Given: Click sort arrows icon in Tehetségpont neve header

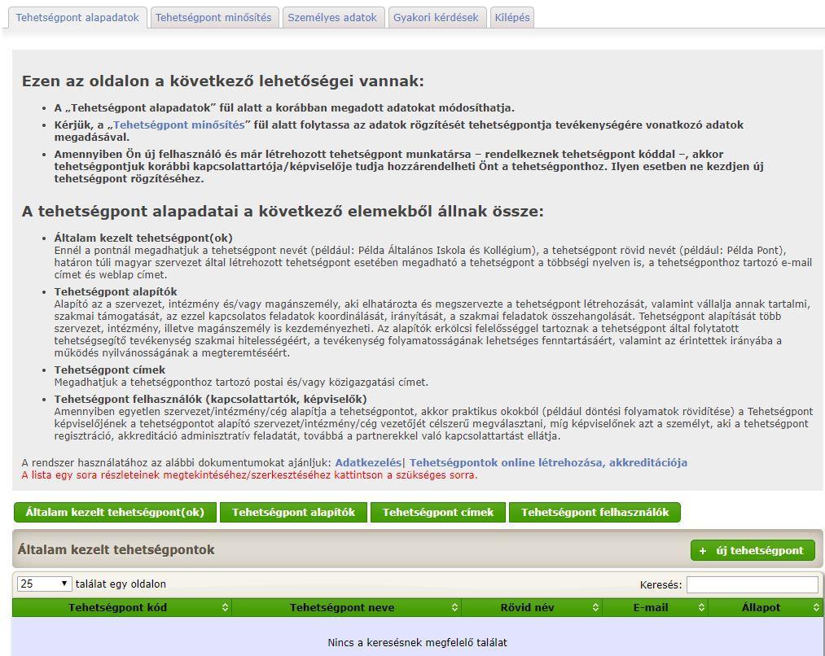Looking at the screenshot, I should point(454,608).
